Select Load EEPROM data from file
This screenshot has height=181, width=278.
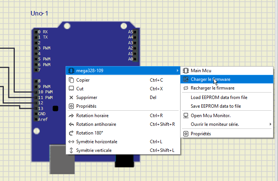[227, 97]
